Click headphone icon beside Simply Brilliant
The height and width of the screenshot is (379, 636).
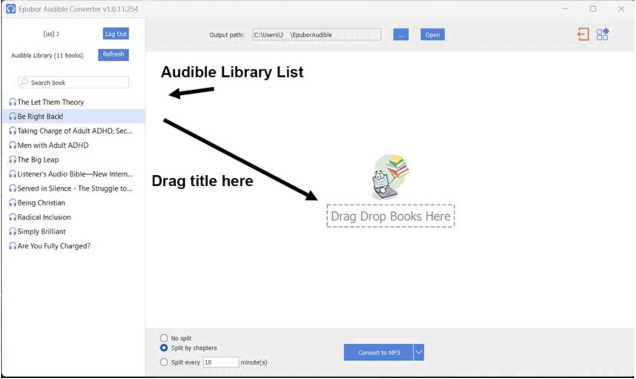click(13, 232)
